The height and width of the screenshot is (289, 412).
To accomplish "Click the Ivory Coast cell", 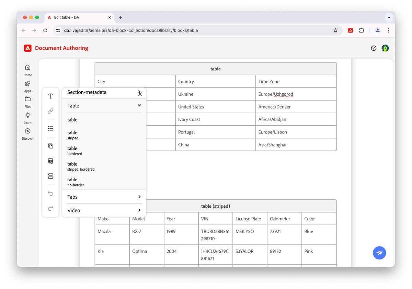I will (216, 119).
